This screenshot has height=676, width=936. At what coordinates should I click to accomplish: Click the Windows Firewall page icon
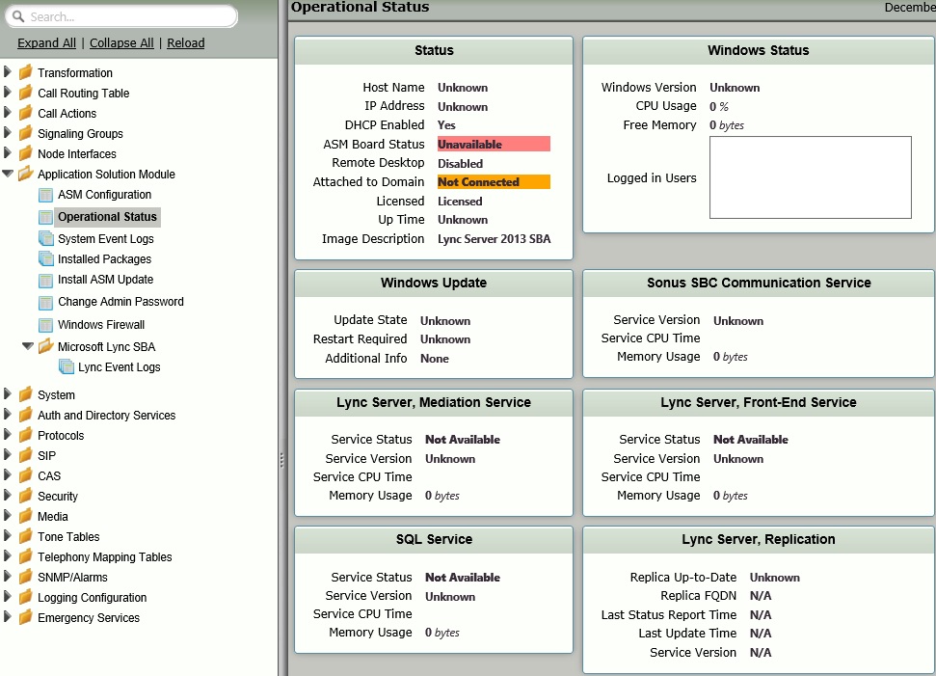tap(45, 325)
